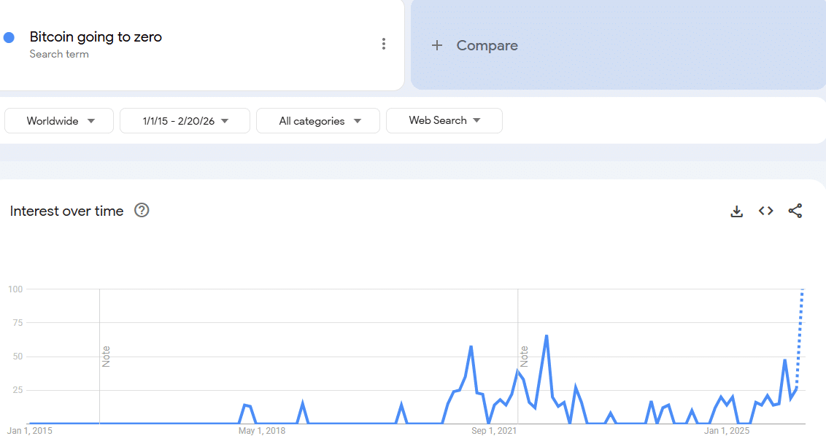Viewport: 826px width, 444px height.
Task: Click the dotted peak at 100 on chart
Action: tap(802, 291)
